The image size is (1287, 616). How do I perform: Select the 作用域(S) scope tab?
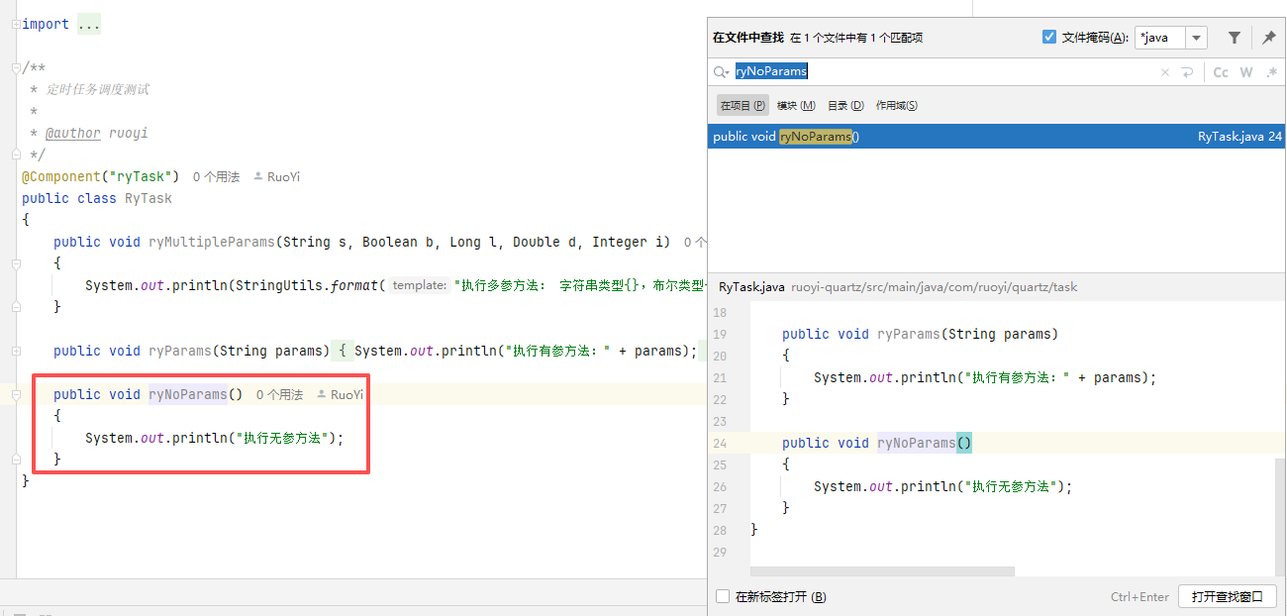point(896,106)
